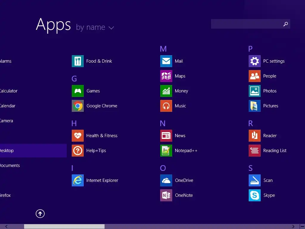Click the 'Health & Fitness' label

coord(102,136)
